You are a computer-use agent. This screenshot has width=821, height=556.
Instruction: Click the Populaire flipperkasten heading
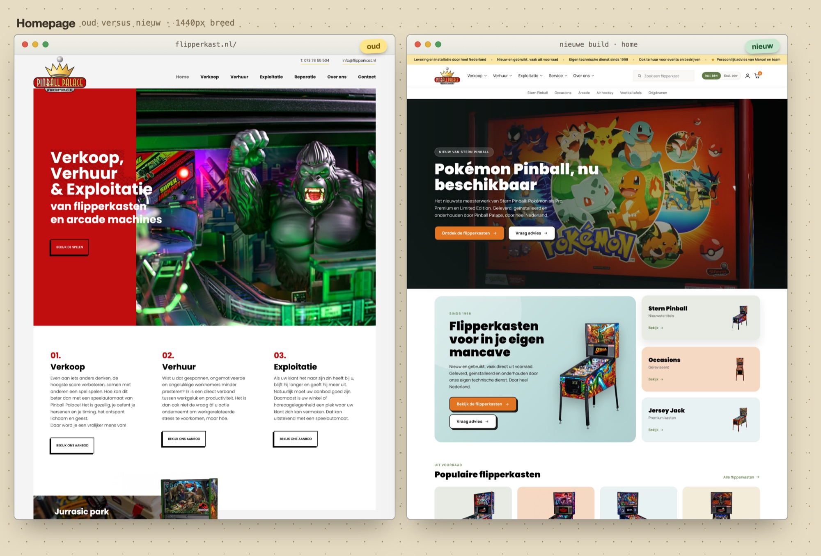[487, 475]
